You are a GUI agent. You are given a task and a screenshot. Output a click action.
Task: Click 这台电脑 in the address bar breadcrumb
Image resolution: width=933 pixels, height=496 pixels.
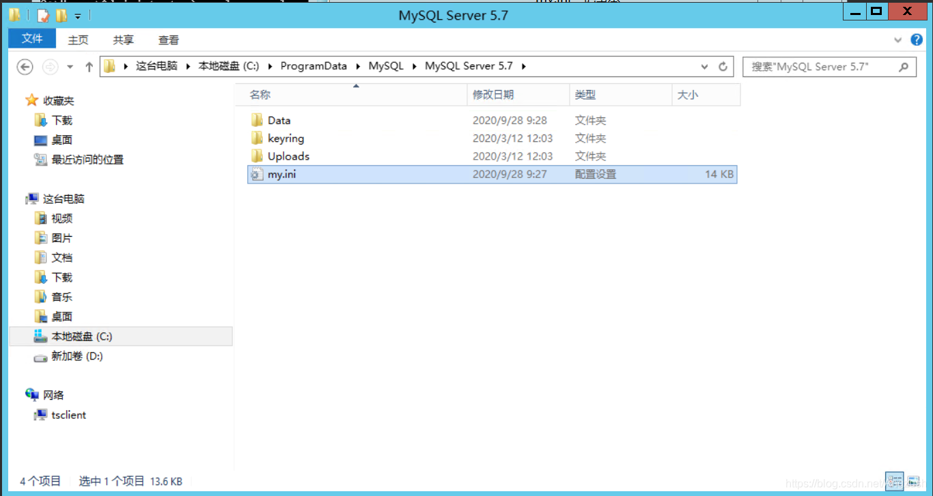(156, 66)
